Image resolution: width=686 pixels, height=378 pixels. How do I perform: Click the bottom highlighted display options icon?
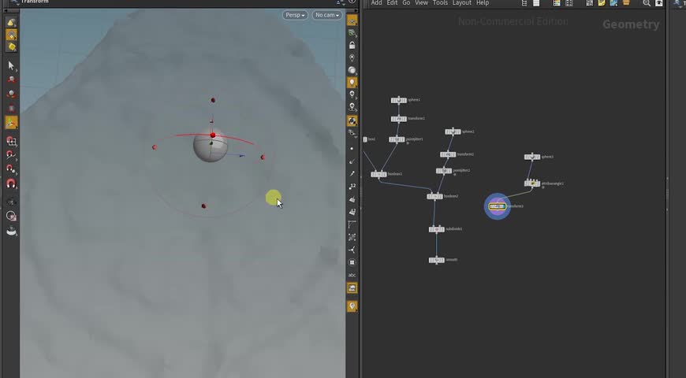tap(352, 306)
